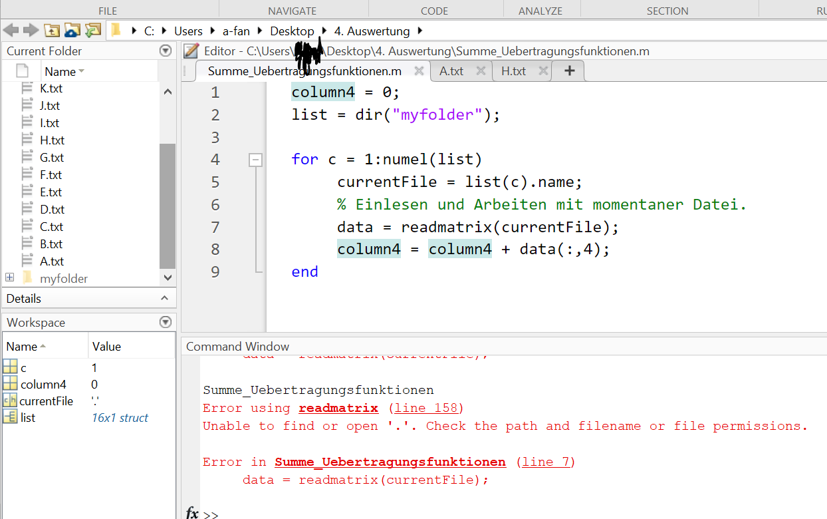This screenshot has height=519, width=827.
Task: Click the Forward navigation arrow
Action: pyautogui.click(x=31, y=31)
